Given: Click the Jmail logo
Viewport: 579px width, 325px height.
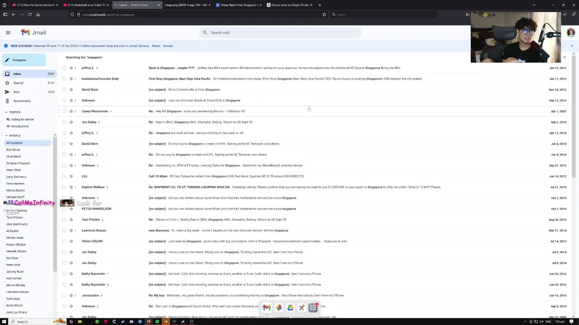Looking at the screenshot, I should pyautogui.click(x=33, y=32).
